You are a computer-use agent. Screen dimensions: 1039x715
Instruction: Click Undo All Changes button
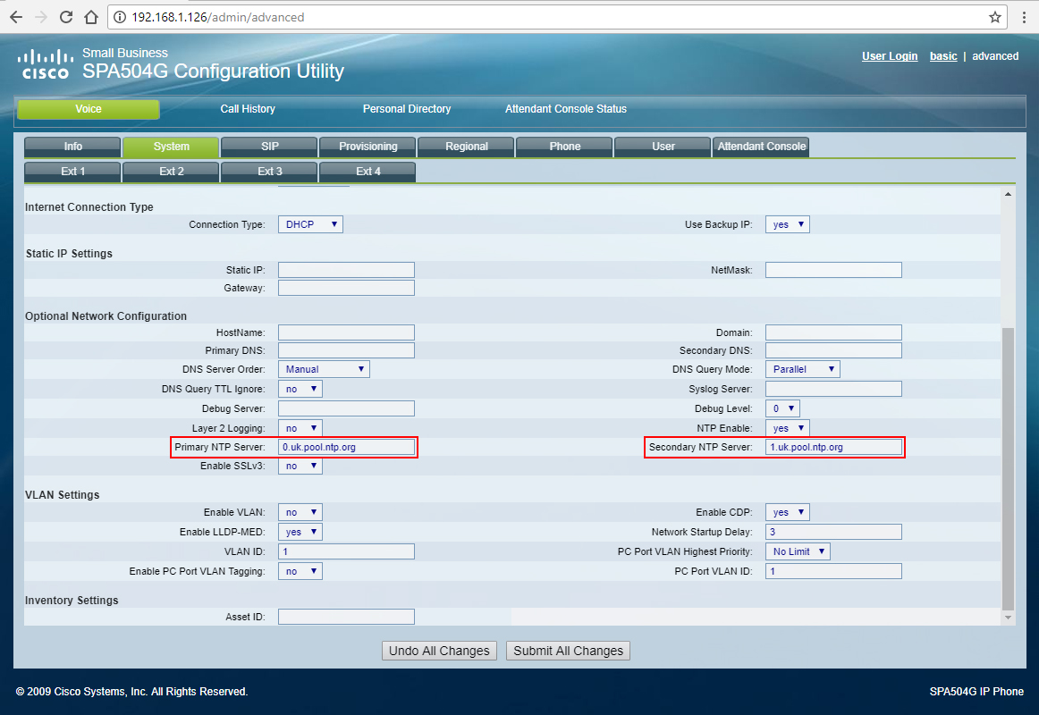[439, 651]
